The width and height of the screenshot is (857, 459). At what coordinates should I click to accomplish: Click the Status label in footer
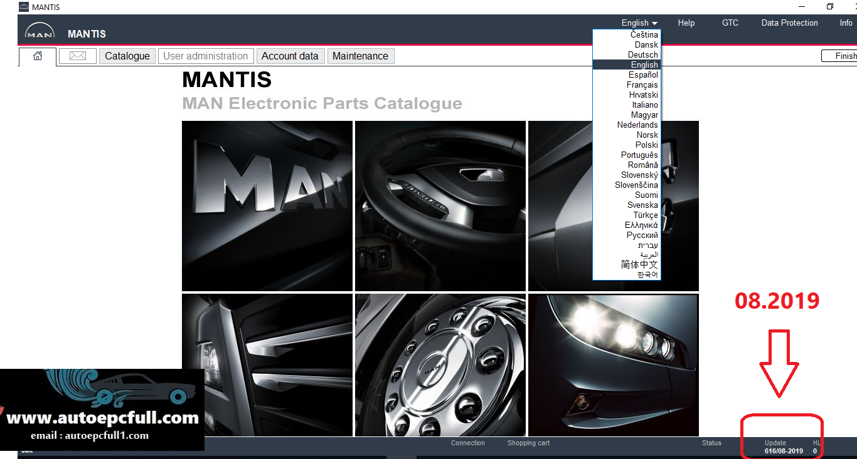tap(711, 443)
